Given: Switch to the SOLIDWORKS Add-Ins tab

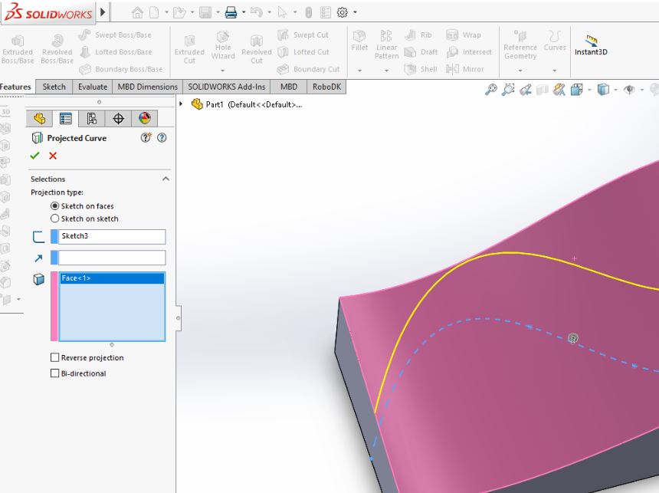Looking at the screenshot, I should coord(227,87).
